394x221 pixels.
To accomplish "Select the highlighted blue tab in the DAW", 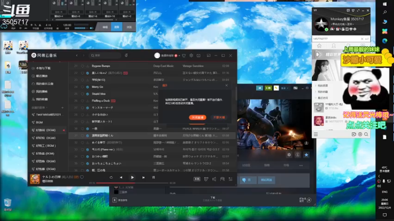I will (x=117, y=27).
